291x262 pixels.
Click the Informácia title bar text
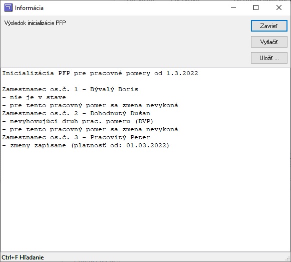tap(29, 8)
